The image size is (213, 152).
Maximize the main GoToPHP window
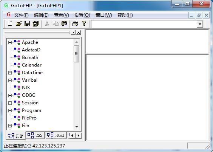pos(187,4)
